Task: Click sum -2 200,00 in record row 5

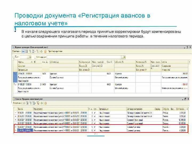Action: 182,127
